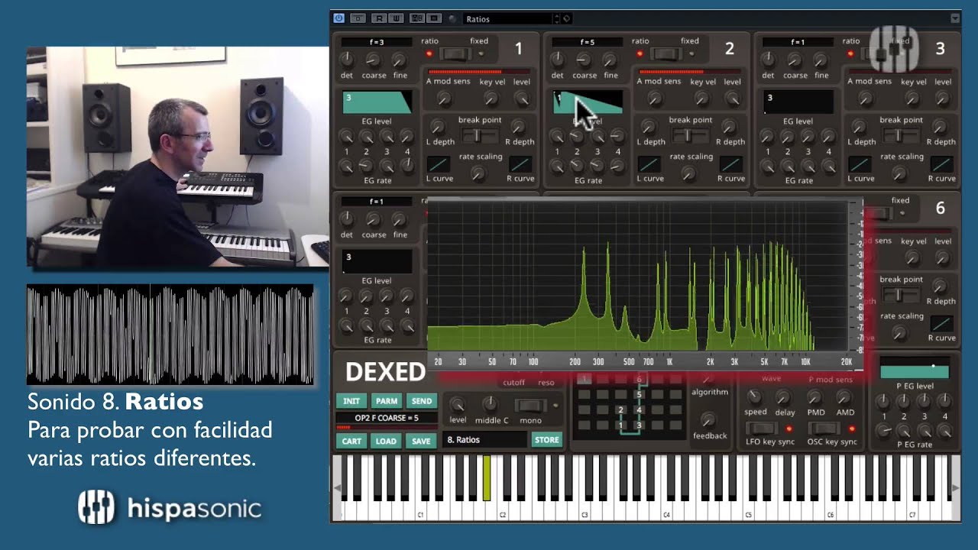Click the algorithm knob
The image size is (978, 550).
tap(708, 377)
